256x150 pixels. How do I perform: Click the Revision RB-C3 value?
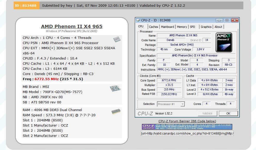click(x=228, y=65)
